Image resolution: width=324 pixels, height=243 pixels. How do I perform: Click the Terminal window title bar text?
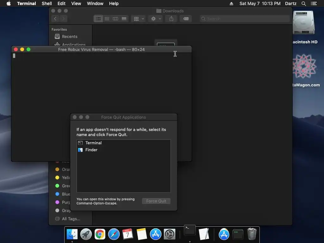tap(101, 50)
